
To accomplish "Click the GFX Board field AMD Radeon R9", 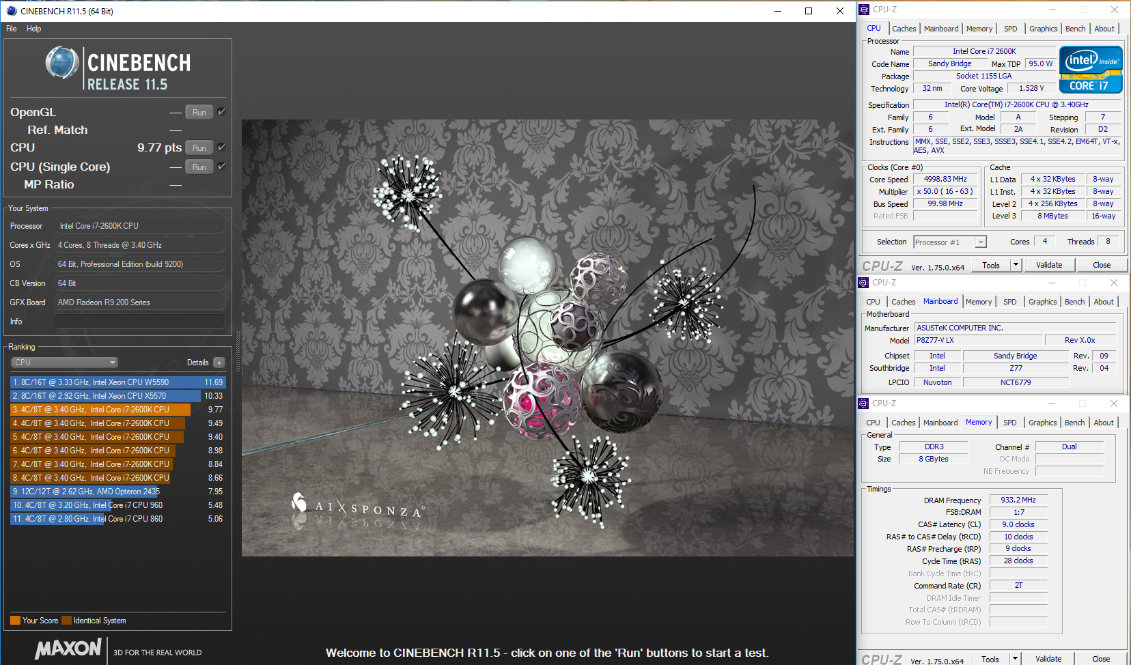I will [x=139, y=302].
